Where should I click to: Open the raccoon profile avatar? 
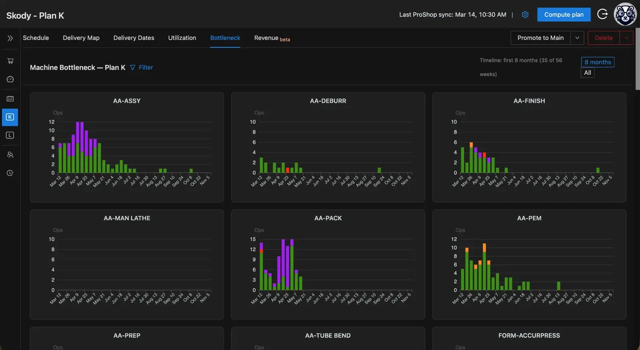pyautogui.click(x=625, y=14)
